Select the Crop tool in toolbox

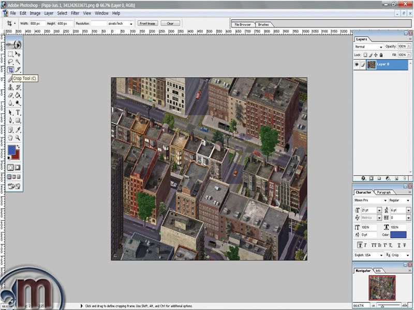click(10, 70)
